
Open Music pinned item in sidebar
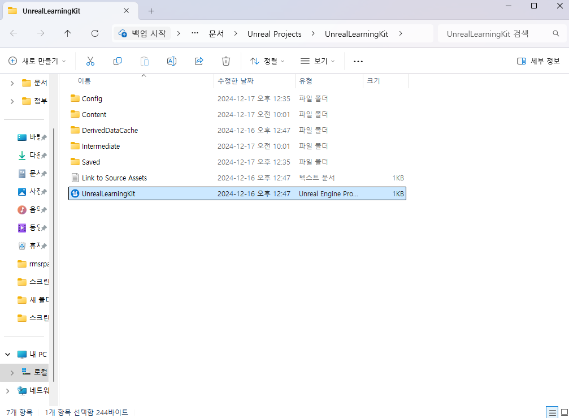pos(32,209)
